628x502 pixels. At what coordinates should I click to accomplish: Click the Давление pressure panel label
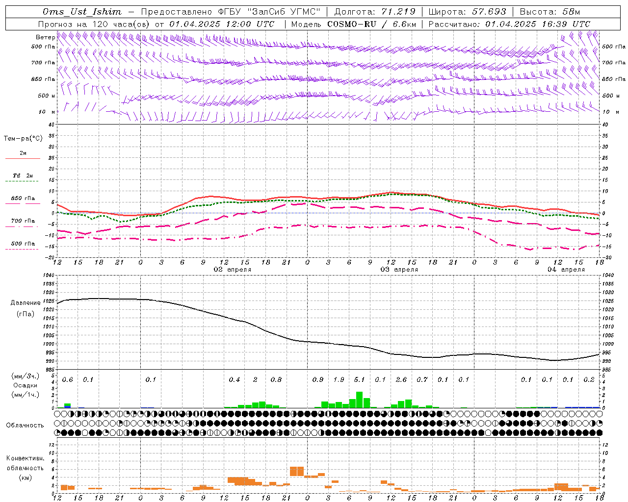[x=26, y=303]
